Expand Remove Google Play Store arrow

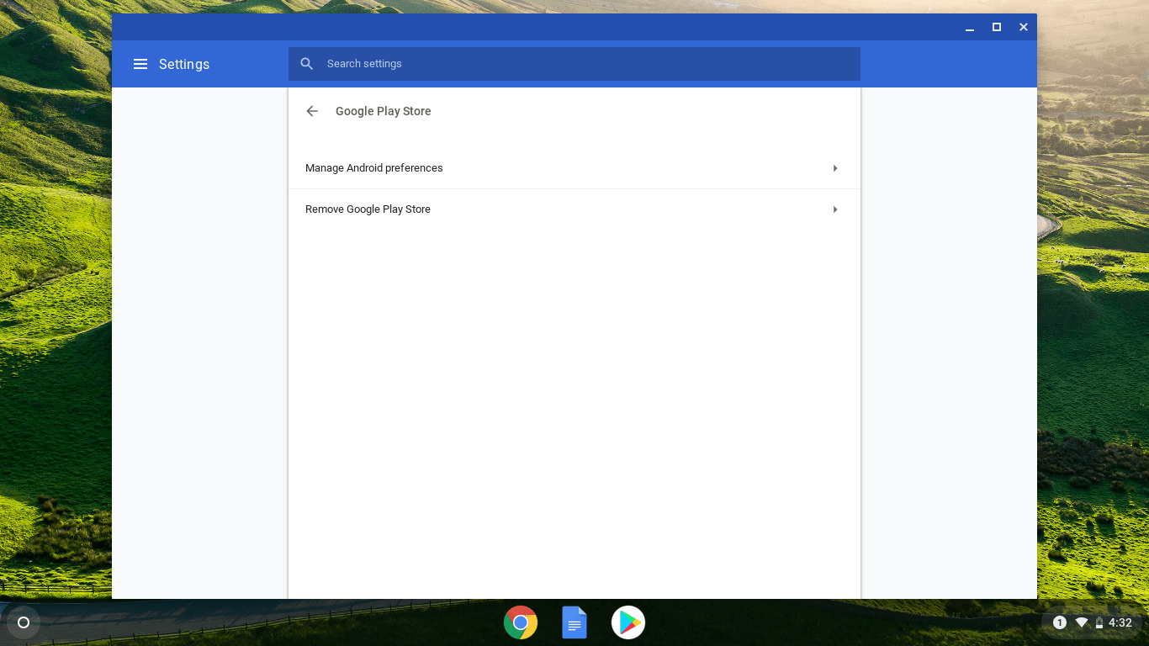pos(835,209)
